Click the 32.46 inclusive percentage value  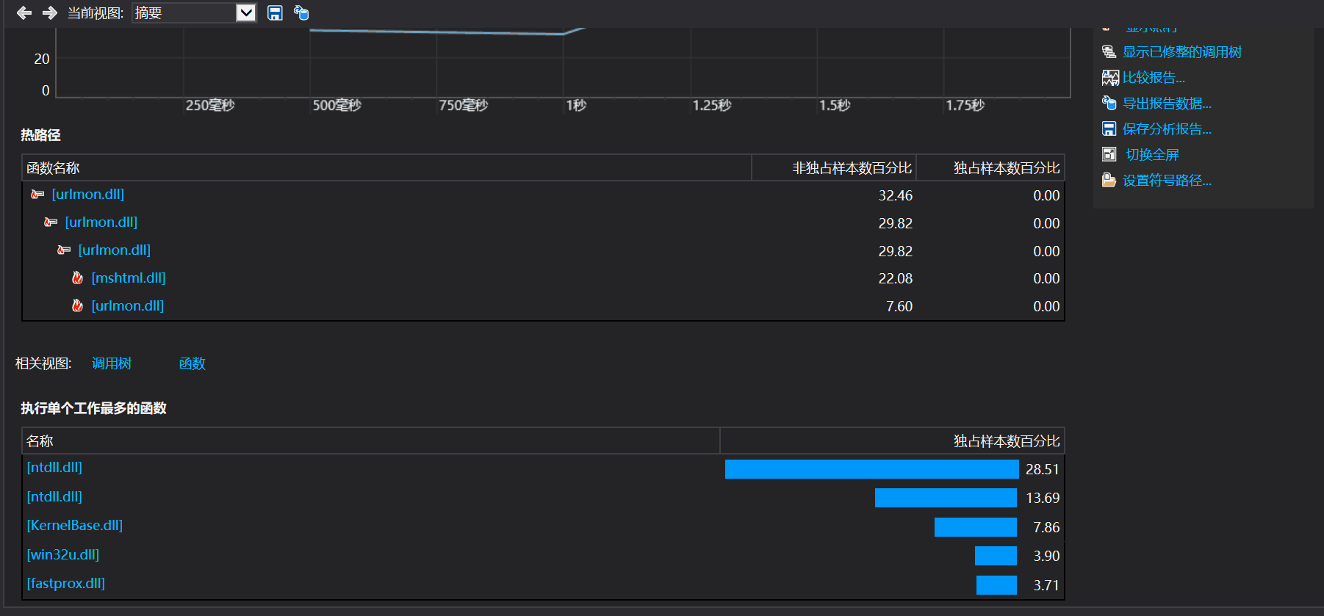pos(896,196)
